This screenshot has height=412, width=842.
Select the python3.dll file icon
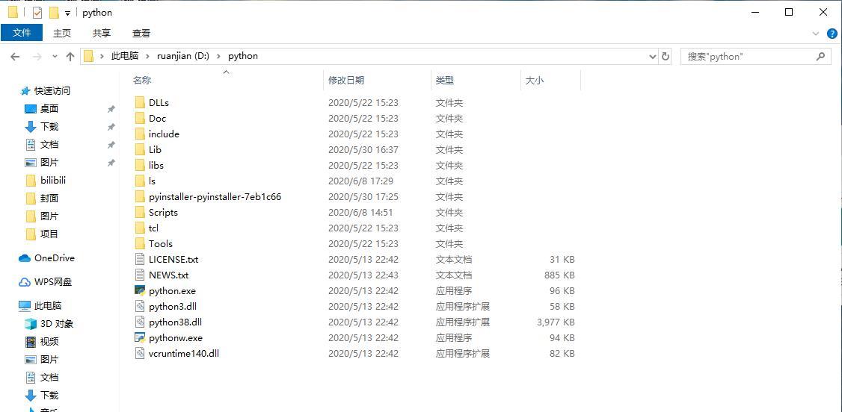140,307
